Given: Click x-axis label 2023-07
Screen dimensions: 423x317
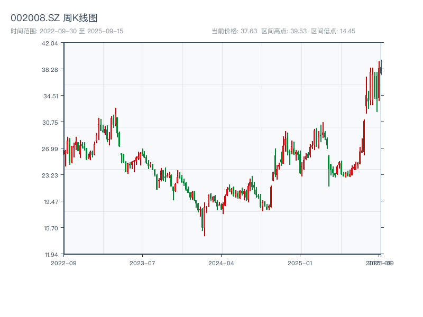Looking at the screenshot, I should (x=142, y=263).
